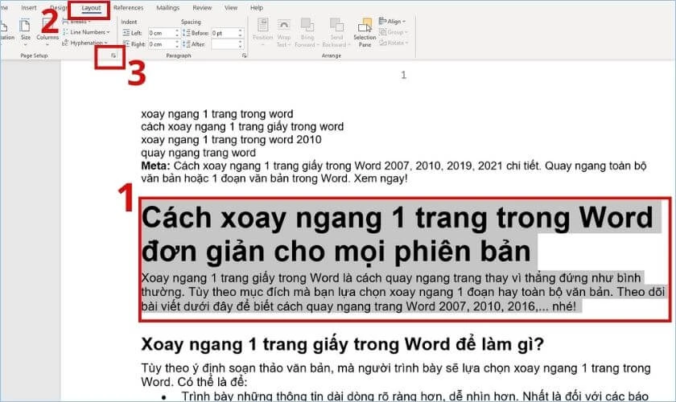Open the Selection Pane
Image resolution: width=676 pixels, height=402 pixels.
pyautogui.click(x=365, y=32)
